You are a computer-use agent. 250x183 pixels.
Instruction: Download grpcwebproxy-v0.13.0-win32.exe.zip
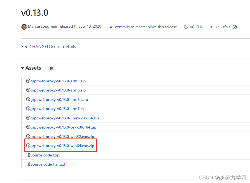point(62,137)
